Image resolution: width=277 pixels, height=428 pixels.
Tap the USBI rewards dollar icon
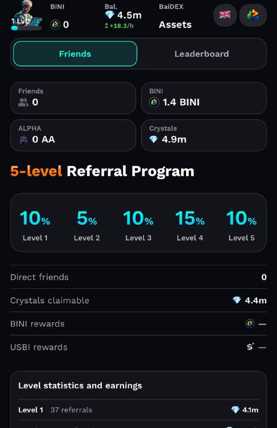tap(250, 347)
